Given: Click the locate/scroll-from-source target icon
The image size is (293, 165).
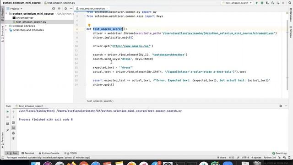Looking at the screenshot, I should tap(54, 9).
